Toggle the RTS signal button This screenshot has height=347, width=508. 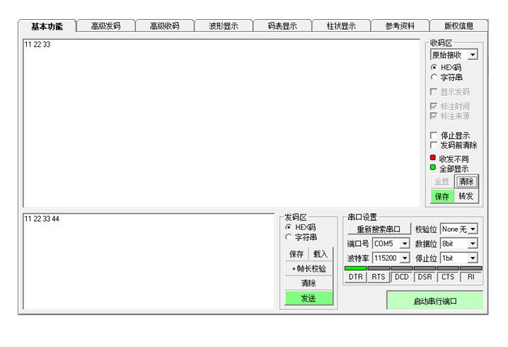[379, 277]
